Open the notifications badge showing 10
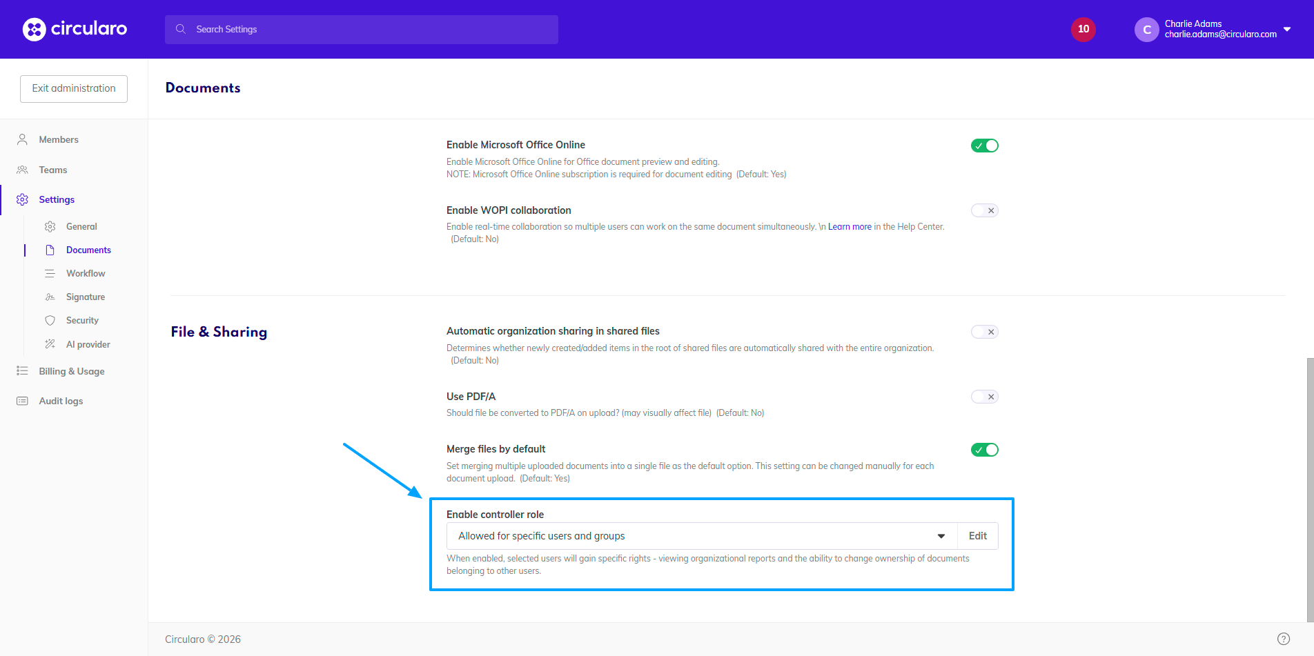This screenshot has width=1314, height=656. [x=1083, y=29]
